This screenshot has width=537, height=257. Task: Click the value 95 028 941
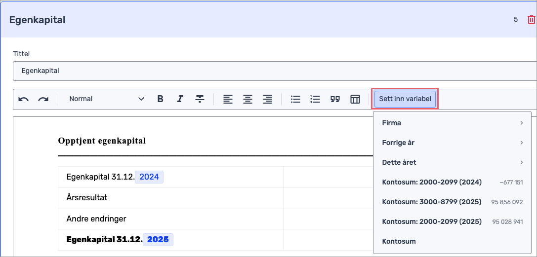click(x=508, y=222)
